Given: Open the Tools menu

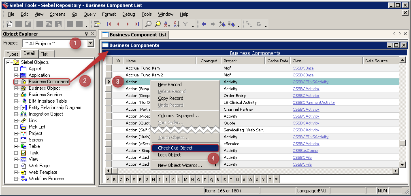Looking at the screenshot, I should click(147, 14).
